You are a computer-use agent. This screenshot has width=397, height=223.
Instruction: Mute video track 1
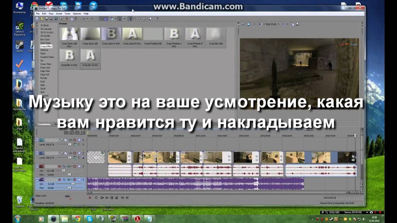(x=74, y=140)
